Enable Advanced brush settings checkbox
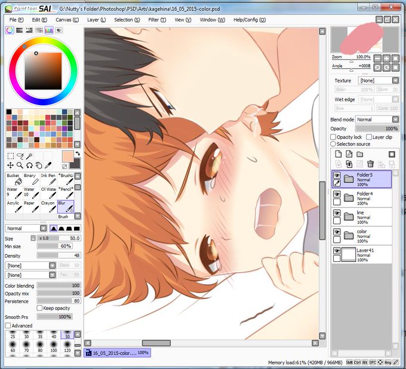This screenshot has width=406, height=369. click(8, 326)
